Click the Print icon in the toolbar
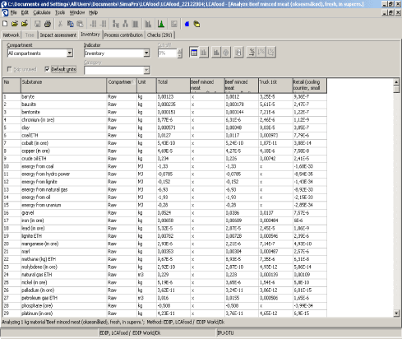402x339 pixels. click(48, 24)
